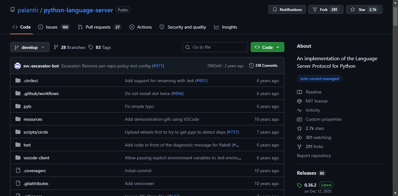This screenshot has height=196, width=398.
Task: Open the resources directory
Action: pos(33,119)
